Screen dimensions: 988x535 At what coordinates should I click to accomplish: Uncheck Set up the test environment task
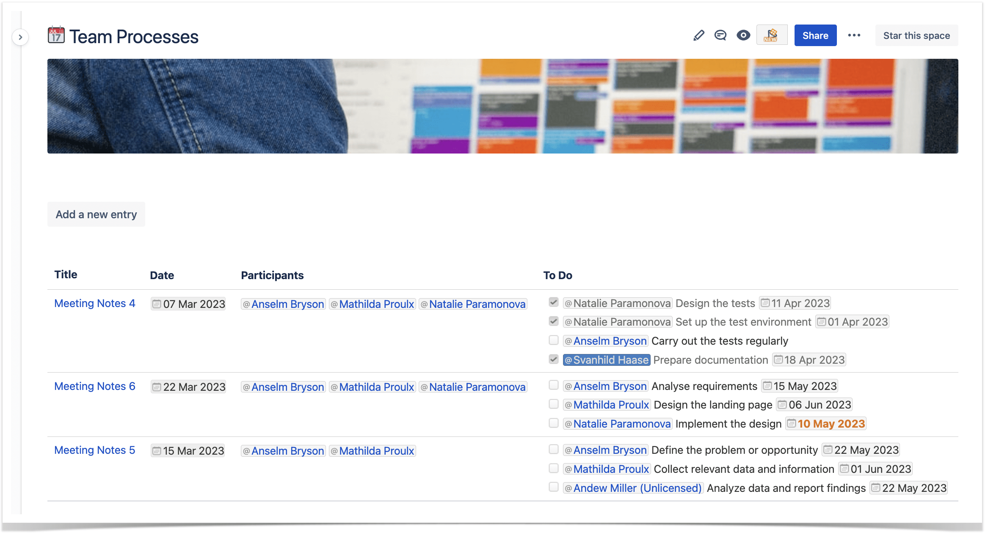tap(554, 321)
